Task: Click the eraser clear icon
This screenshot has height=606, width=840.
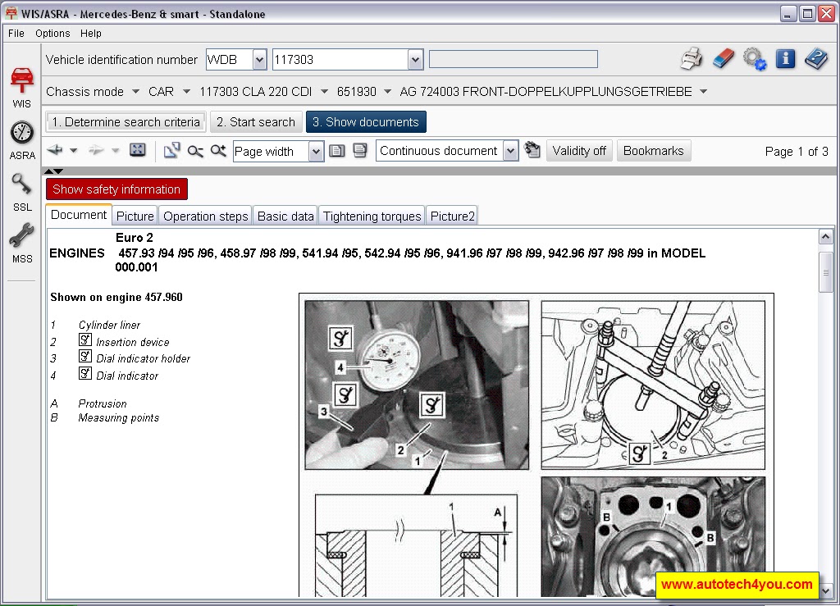Action: point(724,59)
